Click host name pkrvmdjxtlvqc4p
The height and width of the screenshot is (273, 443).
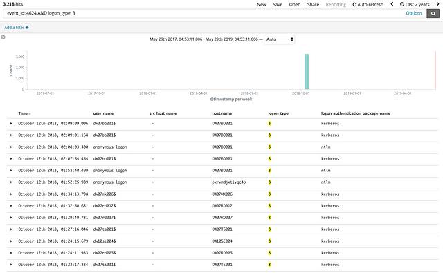click(x=229, y=182)
